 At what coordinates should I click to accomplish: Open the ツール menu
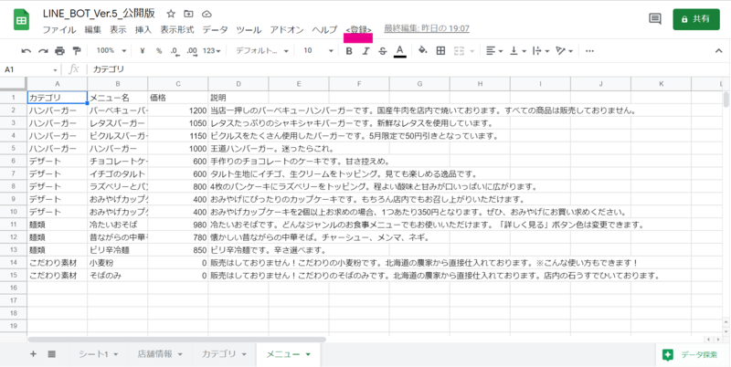(x=249, y=30)
